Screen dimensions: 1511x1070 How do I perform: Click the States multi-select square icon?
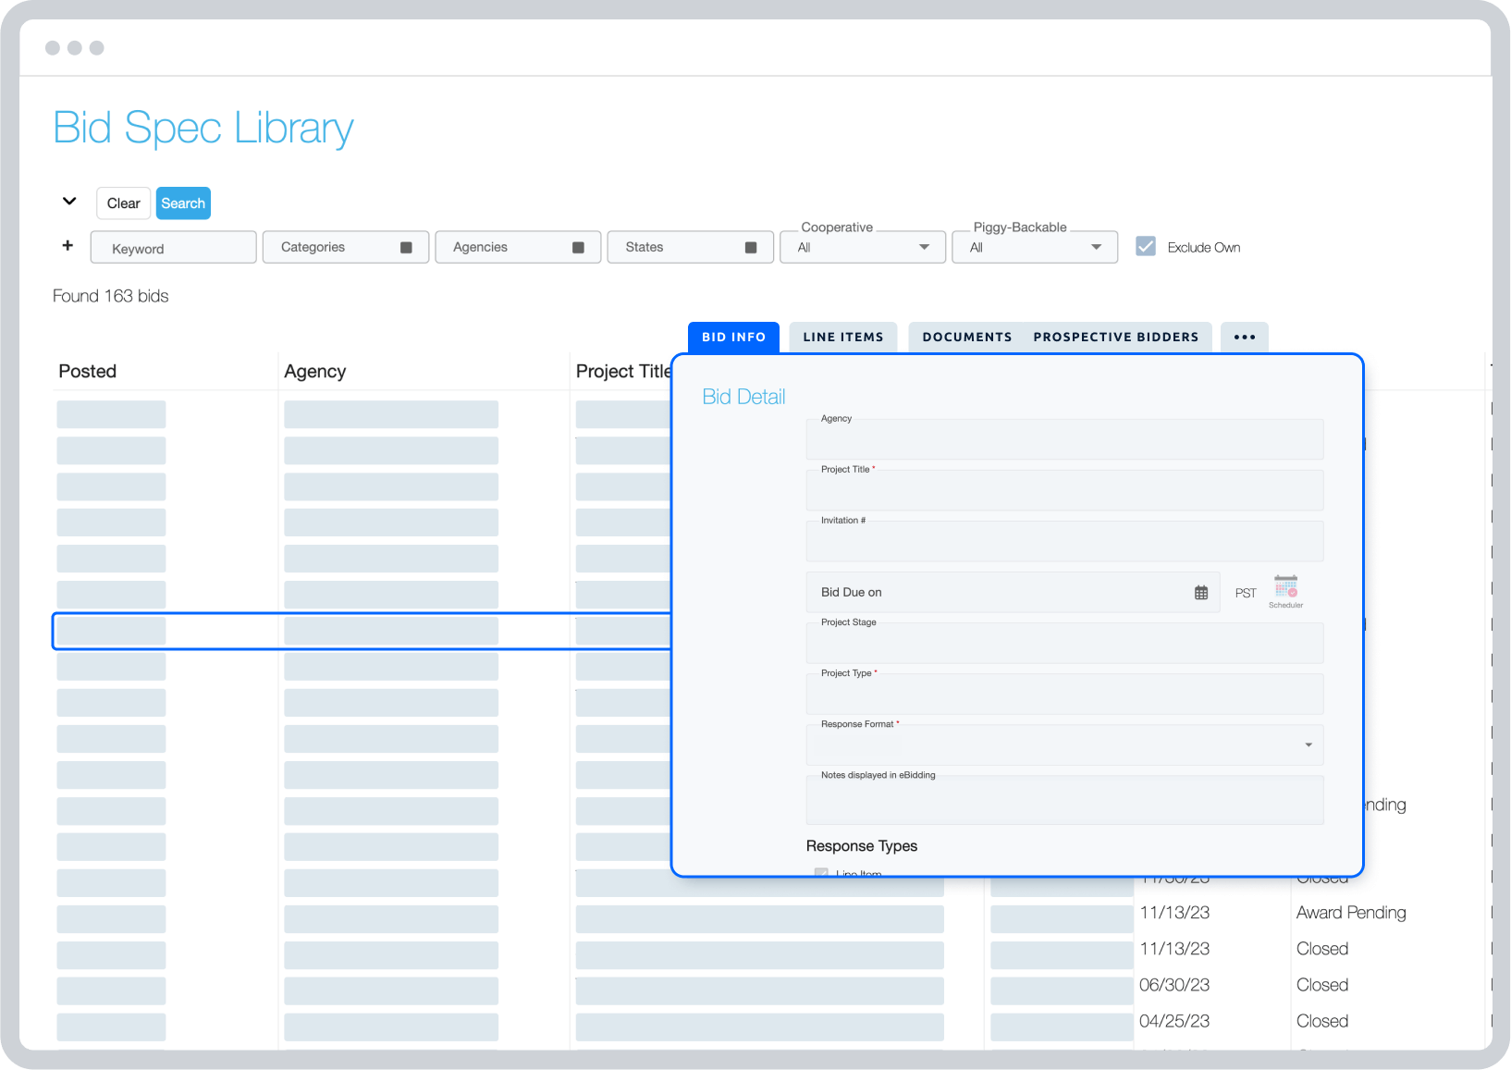pyautogui.click(x=750, y=247)
